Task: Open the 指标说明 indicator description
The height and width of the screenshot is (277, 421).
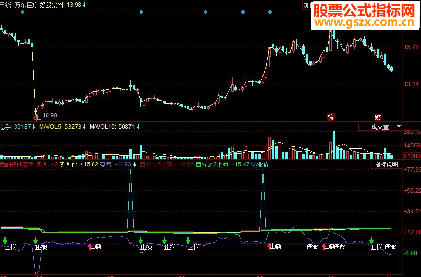Action: [386, 164]
